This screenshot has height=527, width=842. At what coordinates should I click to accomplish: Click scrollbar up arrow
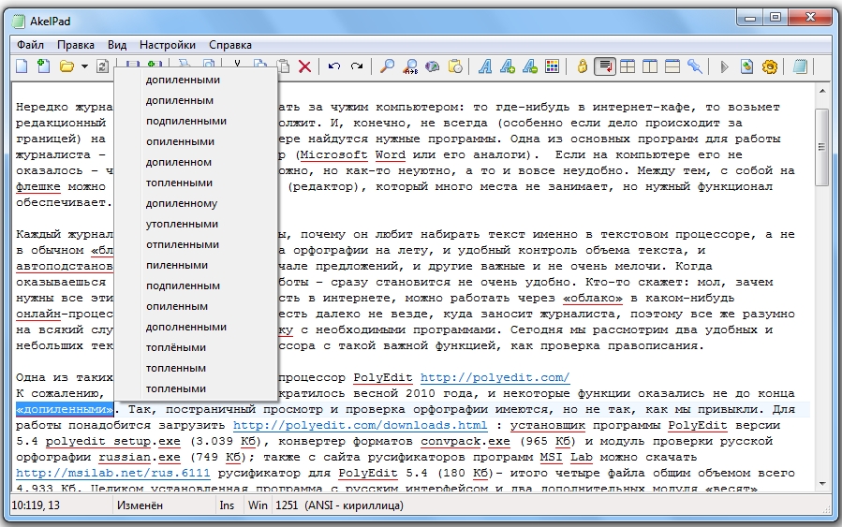pos(822,91)
